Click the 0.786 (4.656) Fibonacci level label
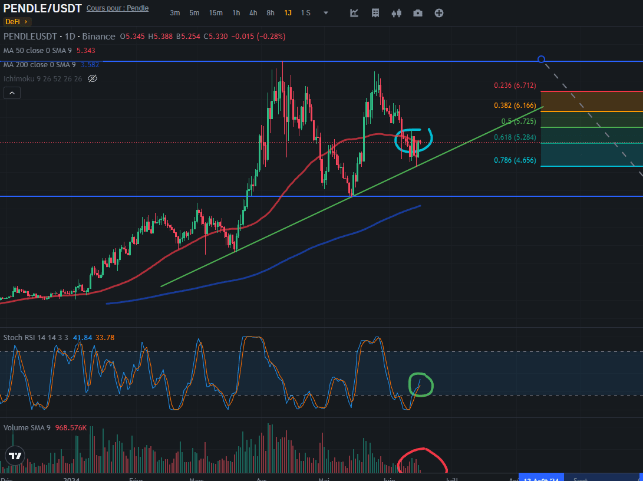 515,160
